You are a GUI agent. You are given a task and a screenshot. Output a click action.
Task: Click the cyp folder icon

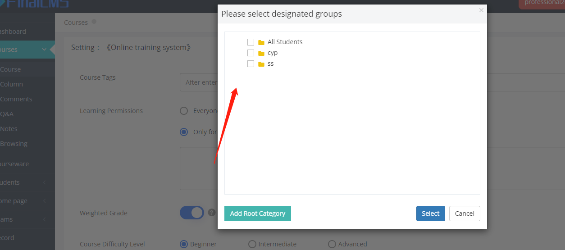coord(261,53)
